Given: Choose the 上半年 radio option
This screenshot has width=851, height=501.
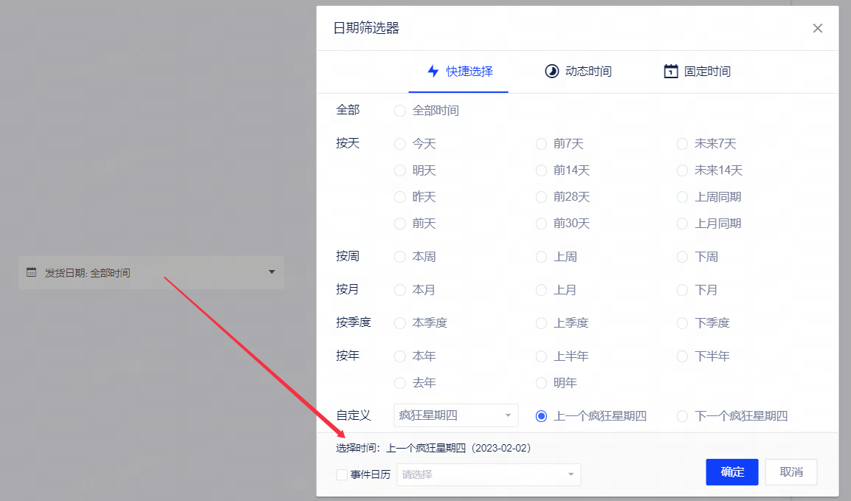Looking at the screenshot, I should [x=542, y=356].
